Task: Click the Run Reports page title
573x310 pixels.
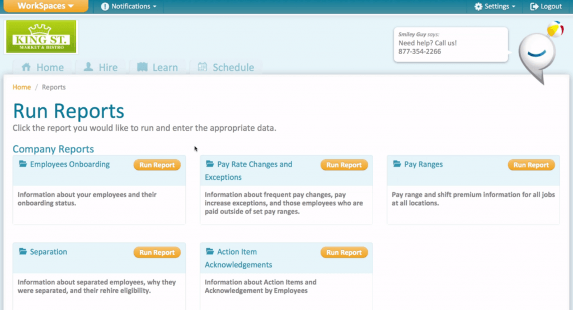Action: pos(69,111)
